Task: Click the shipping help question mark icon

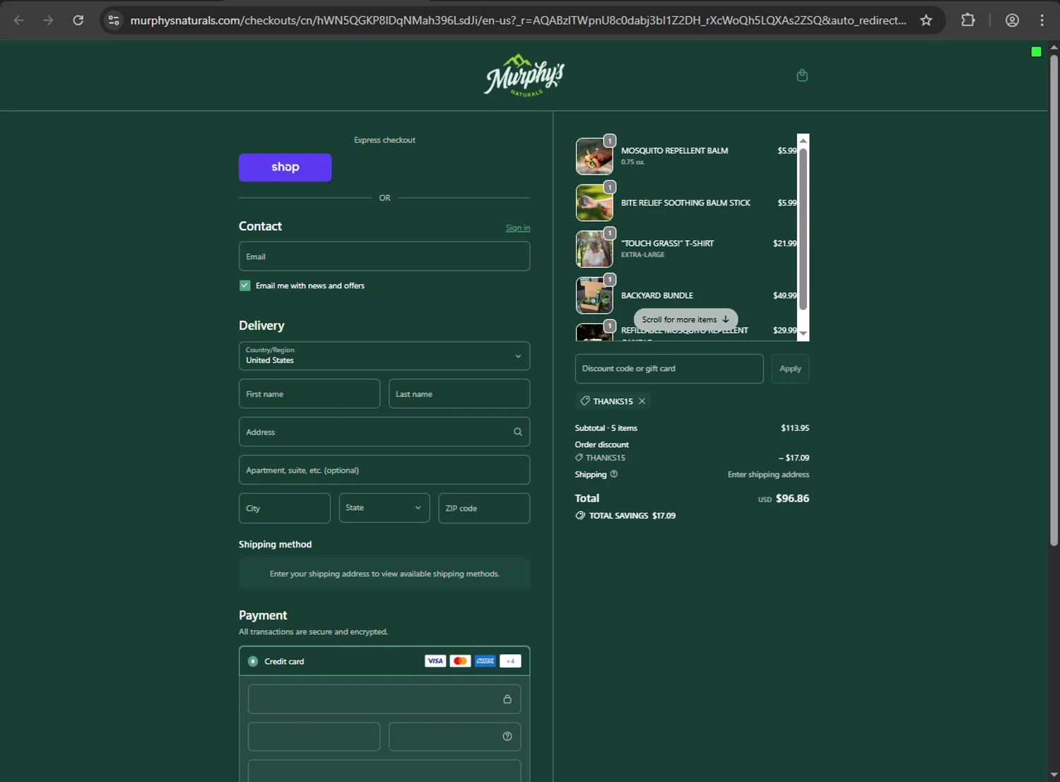Action: [x=614, y=474]
